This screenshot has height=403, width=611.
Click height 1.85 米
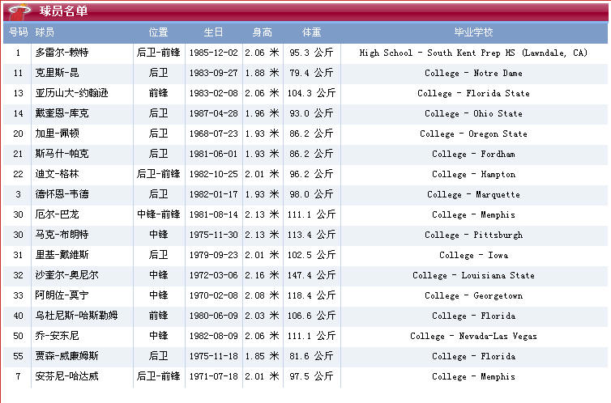click(263, 356)
